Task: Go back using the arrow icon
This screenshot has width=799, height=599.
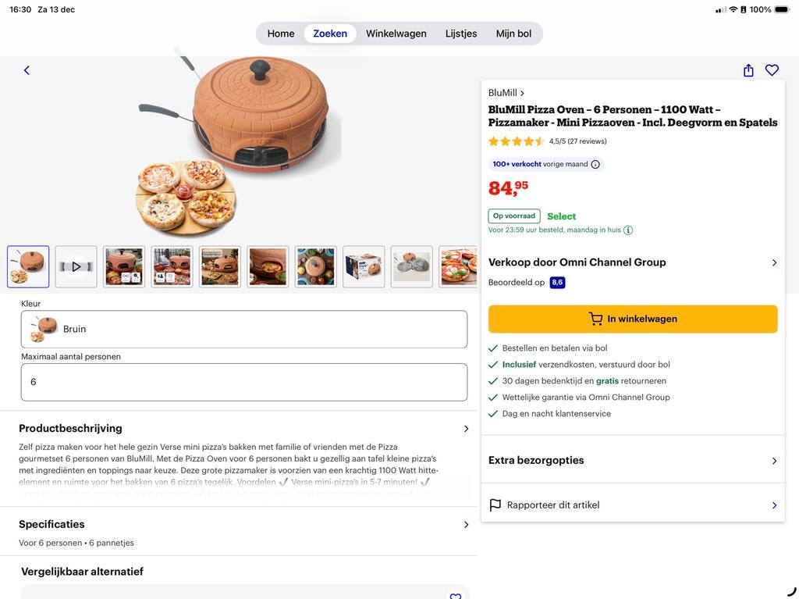Action: tap(26, 70)
